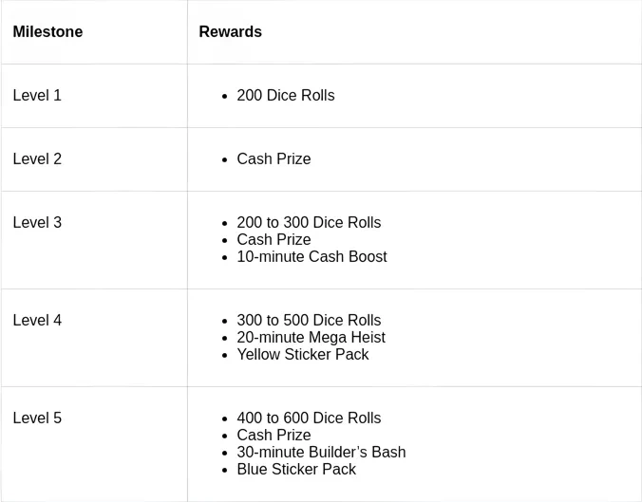Click the 30-minute Builder's Bash reward
The image size is (642, 502).
click(x=321, y=453)
